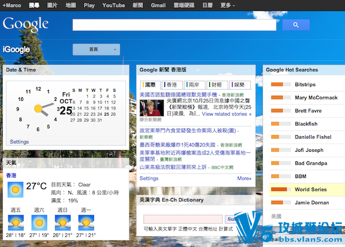
Task: Select date 25 in the mini calendar
Action: [x=106, y=114]
